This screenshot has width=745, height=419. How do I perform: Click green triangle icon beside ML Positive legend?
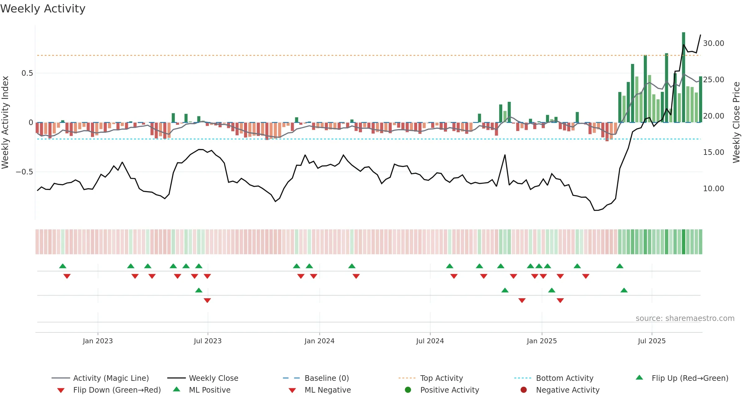[x=177, y=389]
